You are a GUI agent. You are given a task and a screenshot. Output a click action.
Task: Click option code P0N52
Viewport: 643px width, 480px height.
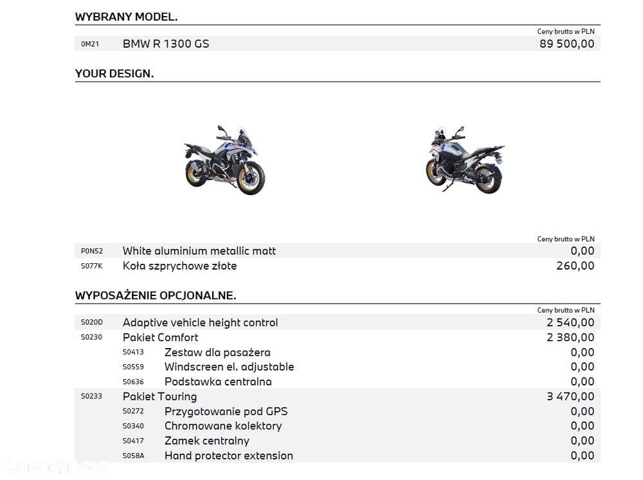pos(92,251)
